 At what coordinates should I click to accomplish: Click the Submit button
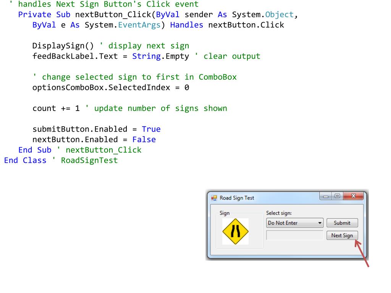click(342, 223)
